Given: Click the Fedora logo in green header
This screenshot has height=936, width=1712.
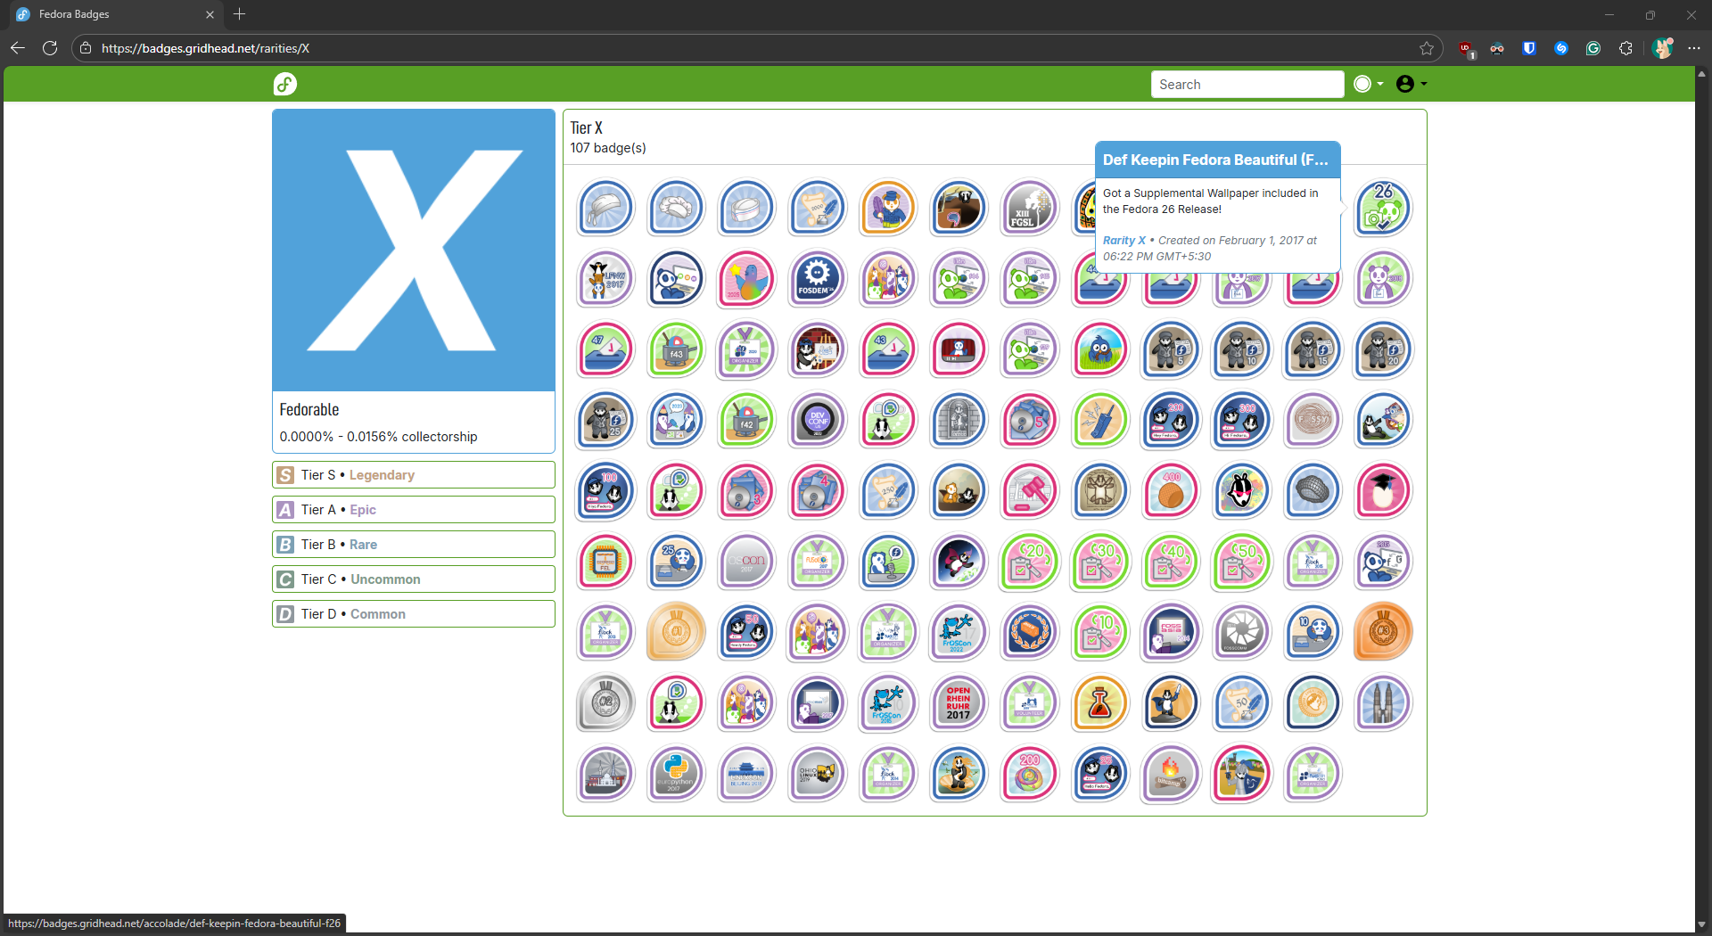Looking at the screenshot, I should 284,84.
